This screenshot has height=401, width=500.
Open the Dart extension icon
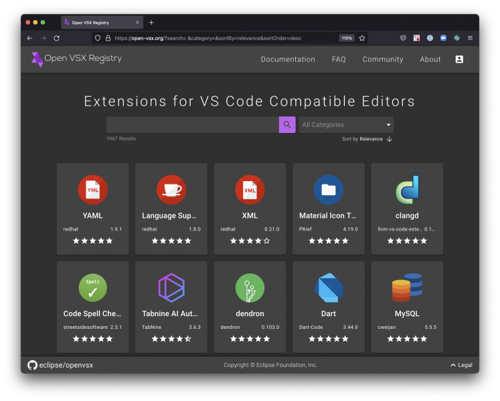coord(329,287)
